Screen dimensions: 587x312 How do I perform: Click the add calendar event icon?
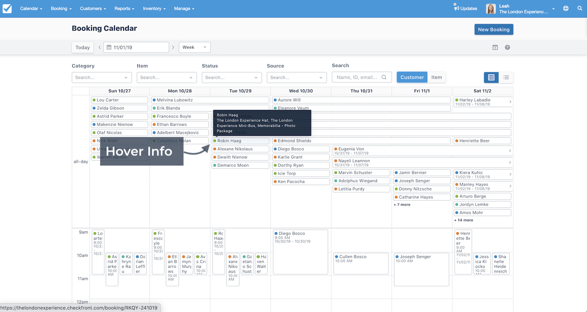[495, 47]
